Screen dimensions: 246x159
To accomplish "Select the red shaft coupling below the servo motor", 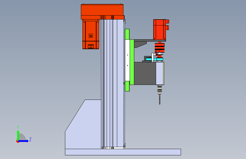I will [159, 48].
